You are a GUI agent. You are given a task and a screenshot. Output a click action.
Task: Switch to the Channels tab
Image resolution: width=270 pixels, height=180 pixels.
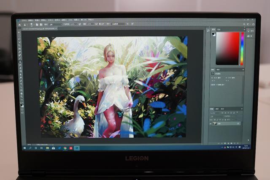click(217, 109)
